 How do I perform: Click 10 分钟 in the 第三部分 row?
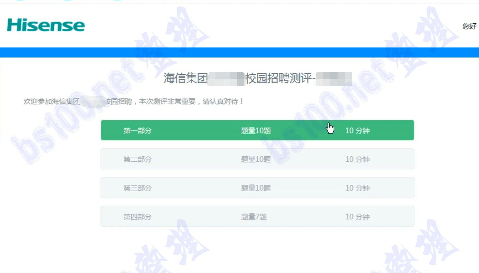[357, 188]
